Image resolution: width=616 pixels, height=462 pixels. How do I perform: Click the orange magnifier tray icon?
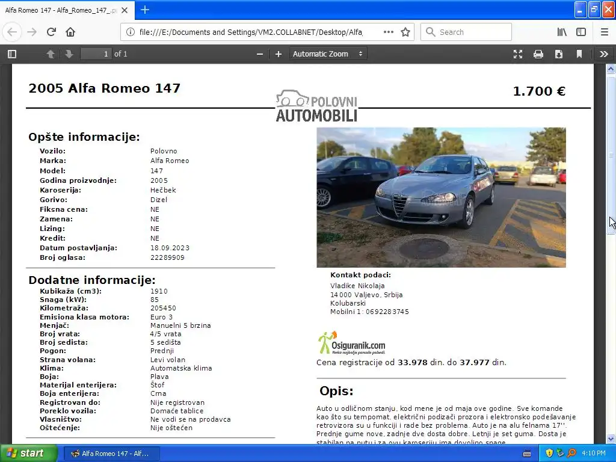(571, 454)
